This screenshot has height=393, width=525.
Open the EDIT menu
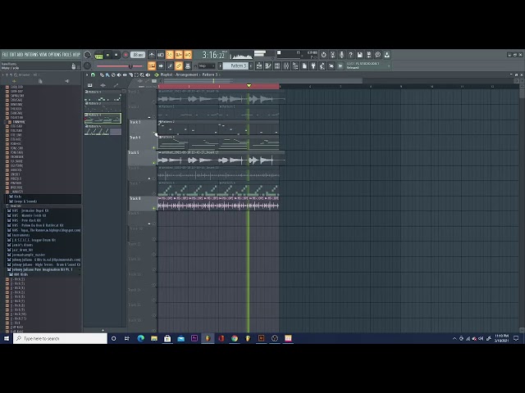[x=13, y=55]
